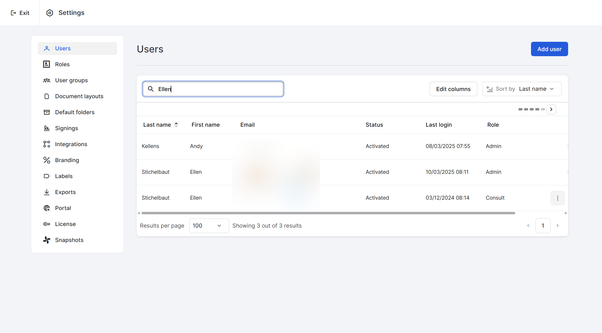Viewport: 602px width, 333px height.
Task: Click the Edit columns button
Action: click(x=453, y=89)
